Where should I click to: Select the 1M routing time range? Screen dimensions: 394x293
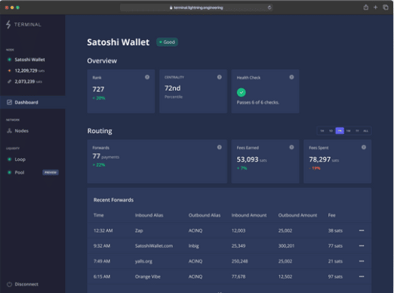click(x=349, y=131)
